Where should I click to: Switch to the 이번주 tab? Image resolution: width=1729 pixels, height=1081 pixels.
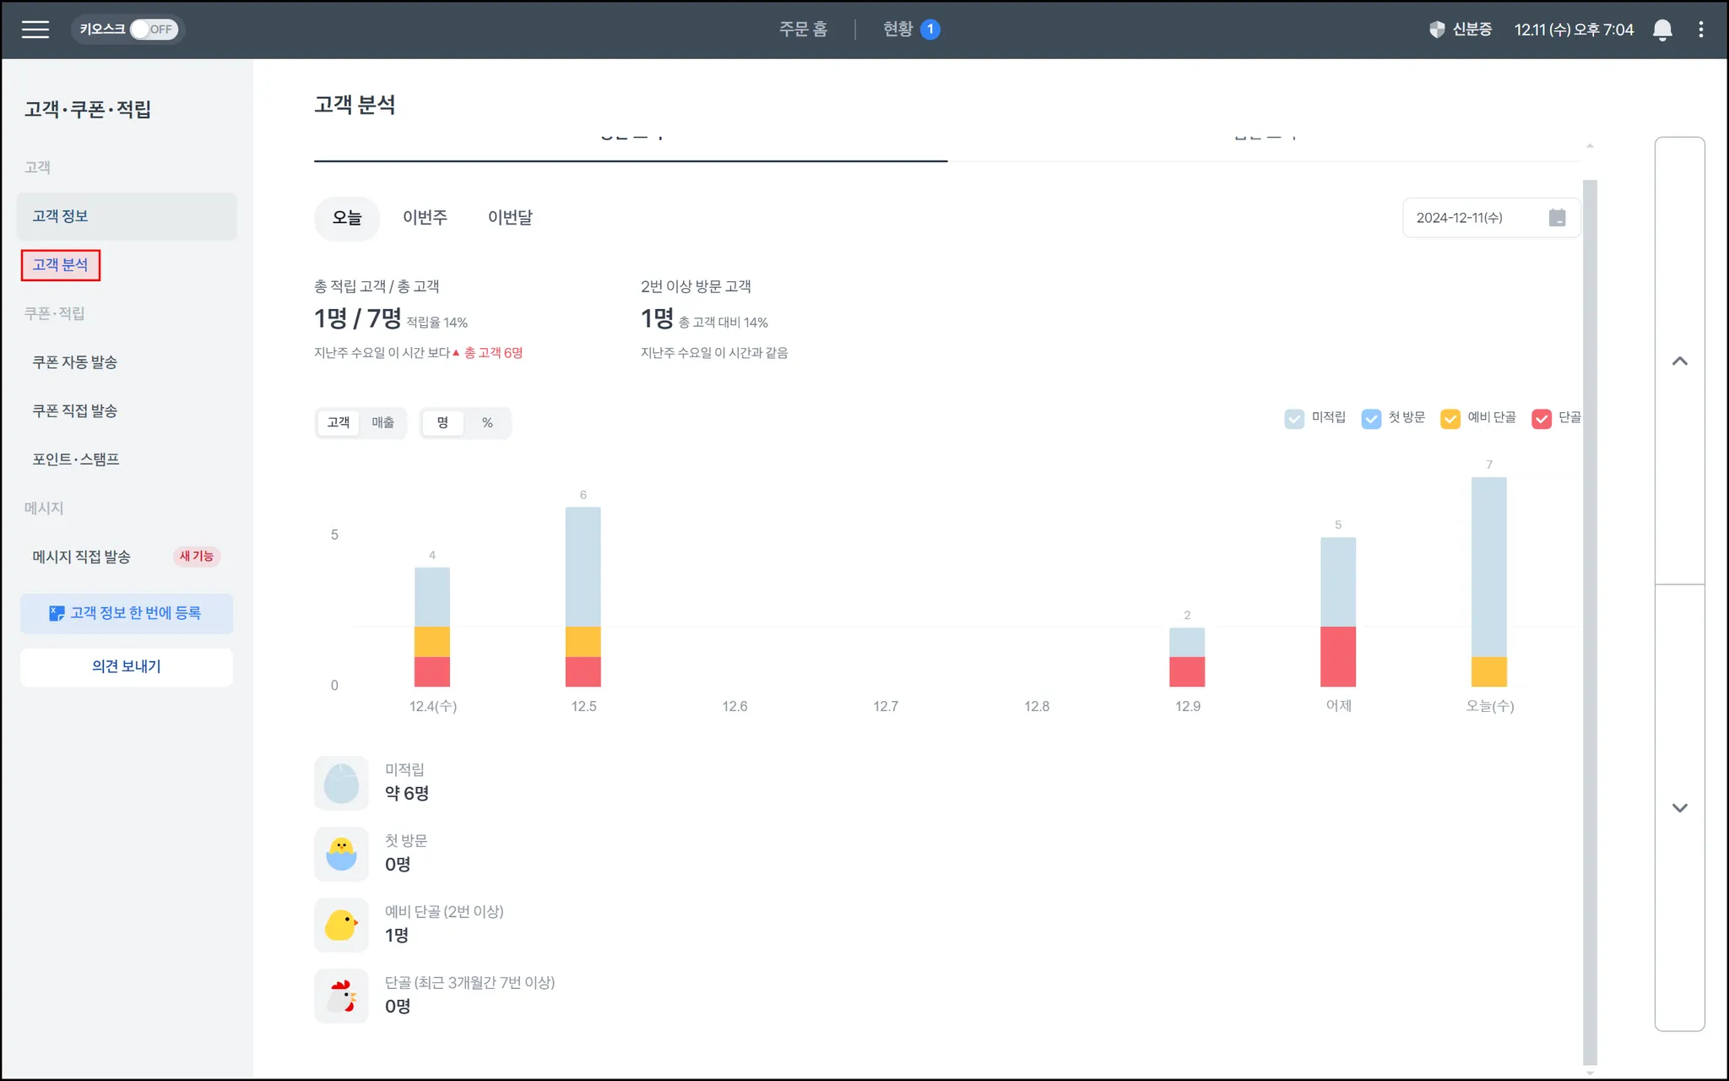click(x=425, y=218)
